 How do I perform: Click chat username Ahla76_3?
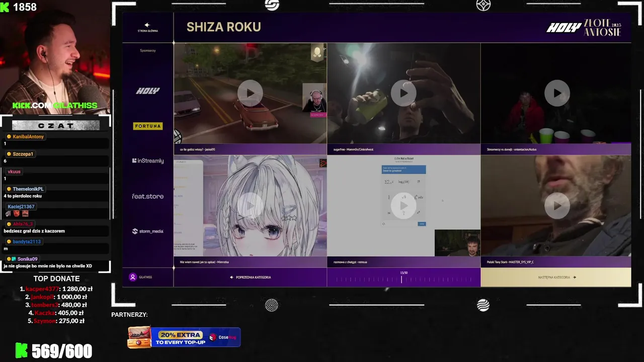click(x=23, y=224)
